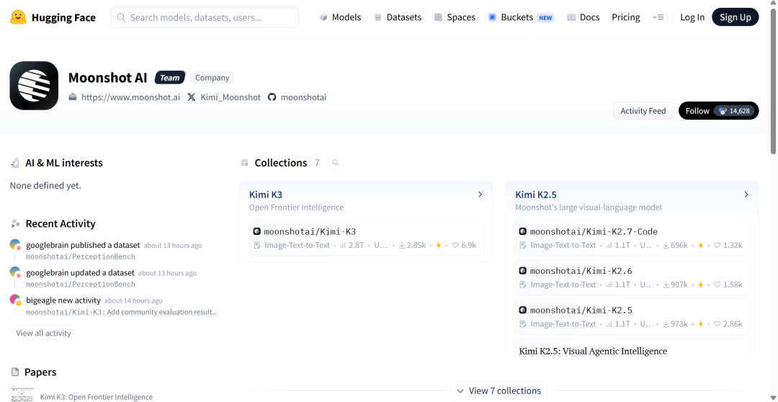Viewport: 778px width, 402px height.
Task: Open the https://www.moonshot.ai website link
Action: point(130,97)
